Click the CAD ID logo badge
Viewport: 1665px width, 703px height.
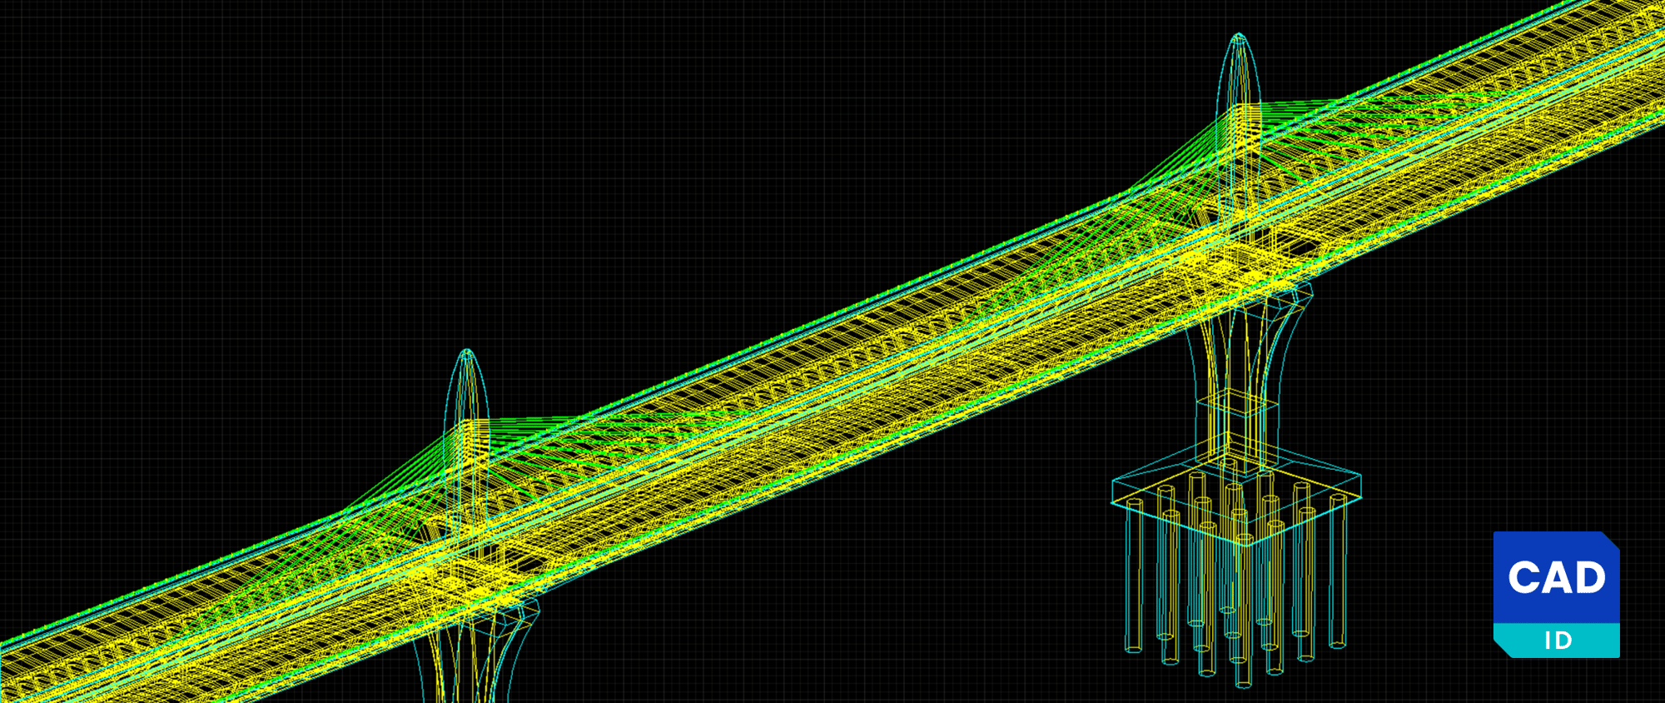click(1556, 594)
